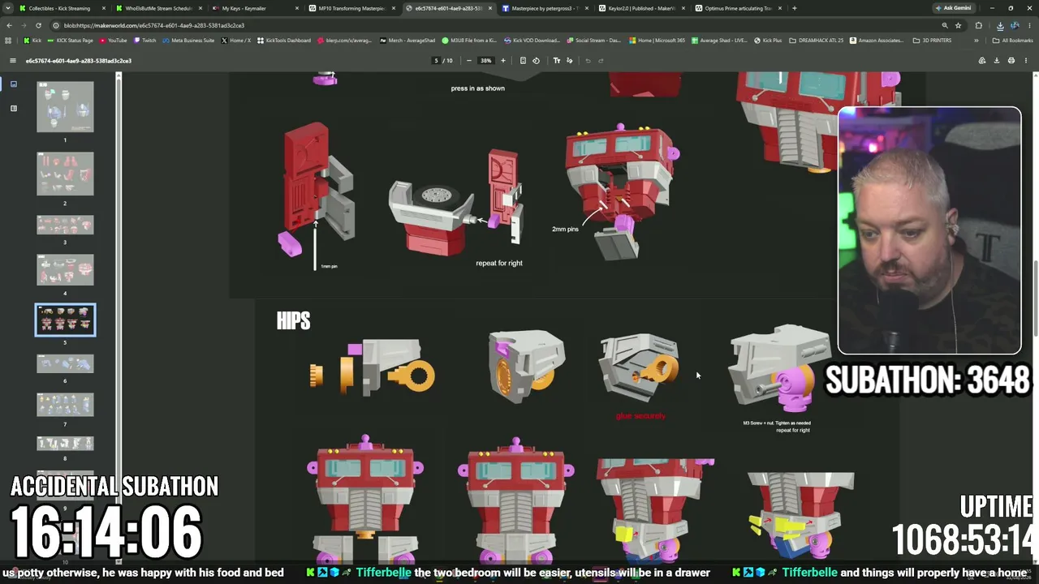Open the PDF viewer more actions menu
1039x584 pixels.
click(1026, 61)
